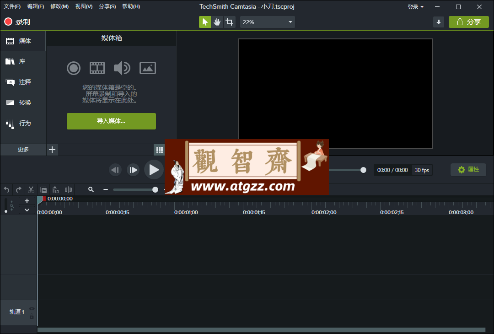Screen dimensions: 494x334
Task: Click the Undo arrow icon
Action: click(x=6, y=190)
